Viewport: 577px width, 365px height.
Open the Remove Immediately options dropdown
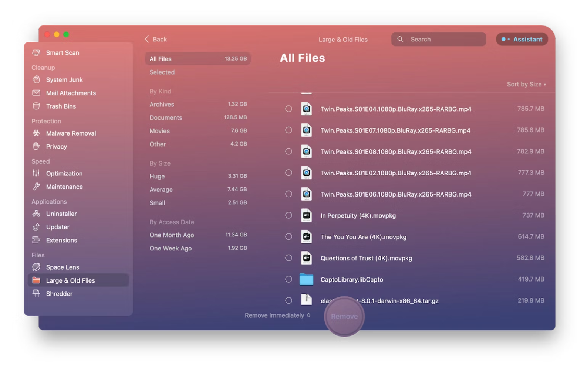tap(277, 315)
